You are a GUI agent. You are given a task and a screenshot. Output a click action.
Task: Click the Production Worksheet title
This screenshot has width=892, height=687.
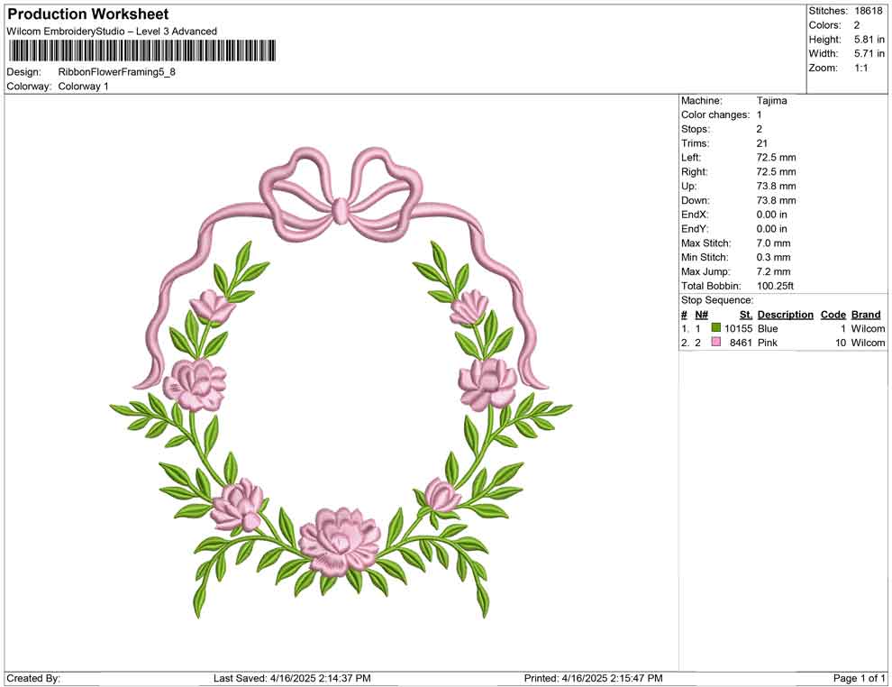(87, 14)
